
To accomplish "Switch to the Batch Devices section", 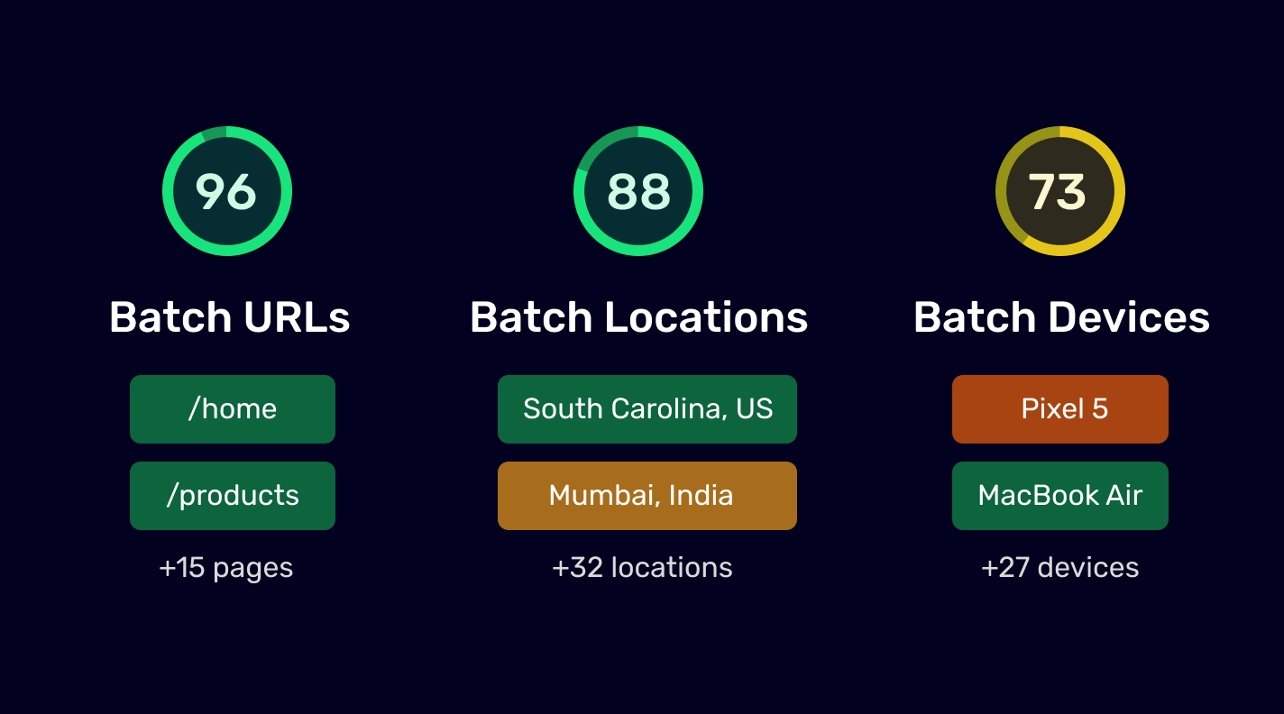I will pos(1061,316).
